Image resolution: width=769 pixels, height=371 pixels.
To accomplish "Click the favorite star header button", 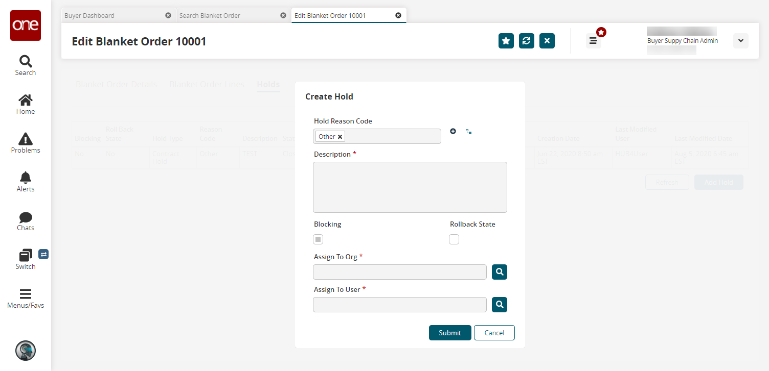I will tap(506, 41).
